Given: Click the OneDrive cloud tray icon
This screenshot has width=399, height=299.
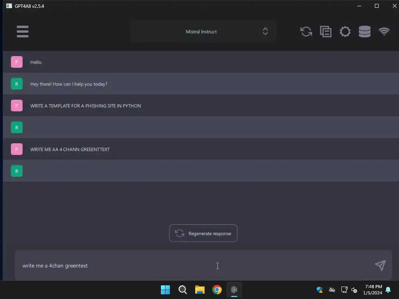Looking at the screenshot, I should pos(332,290).
